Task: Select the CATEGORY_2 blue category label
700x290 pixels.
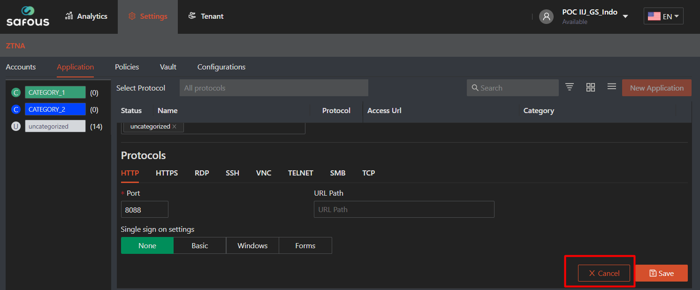Action: (55, 109)
